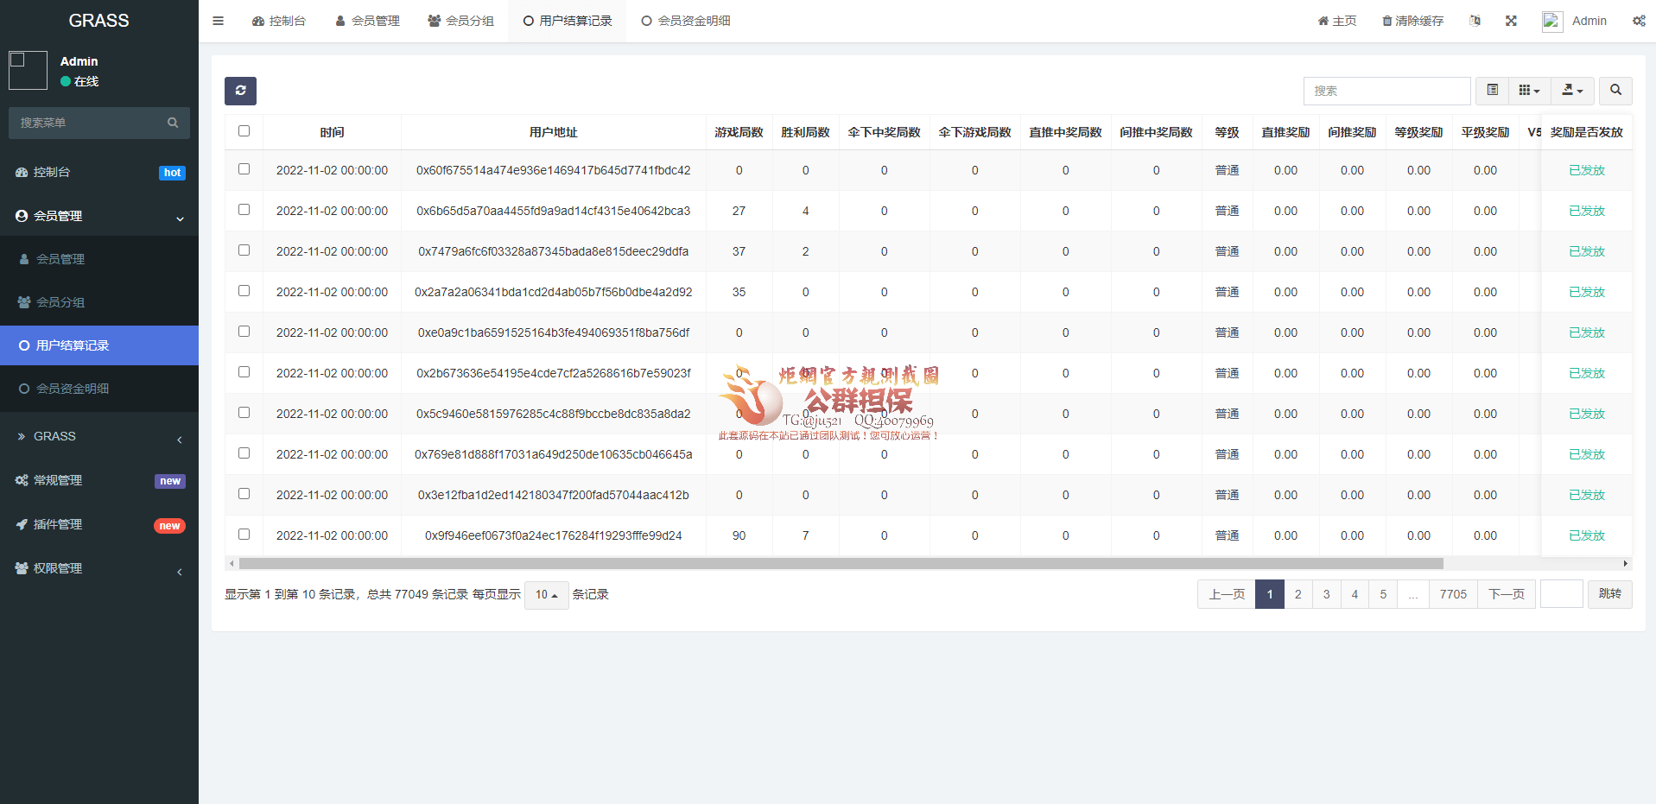Image resolution: width=1656 pixels, height=804 pixels.
Task: Check the select-all checkbox in table header
Action: click(244, 131)
